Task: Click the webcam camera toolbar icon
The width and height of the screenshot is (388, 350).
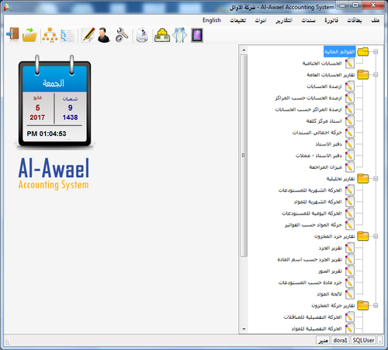Action: [x=142, y=35]
